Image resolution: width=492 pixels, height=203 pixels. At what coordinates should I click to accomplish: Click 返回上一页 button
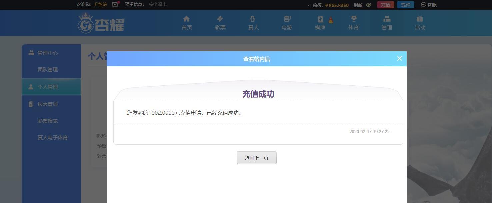pyautogui.click(x=257, y=158)
